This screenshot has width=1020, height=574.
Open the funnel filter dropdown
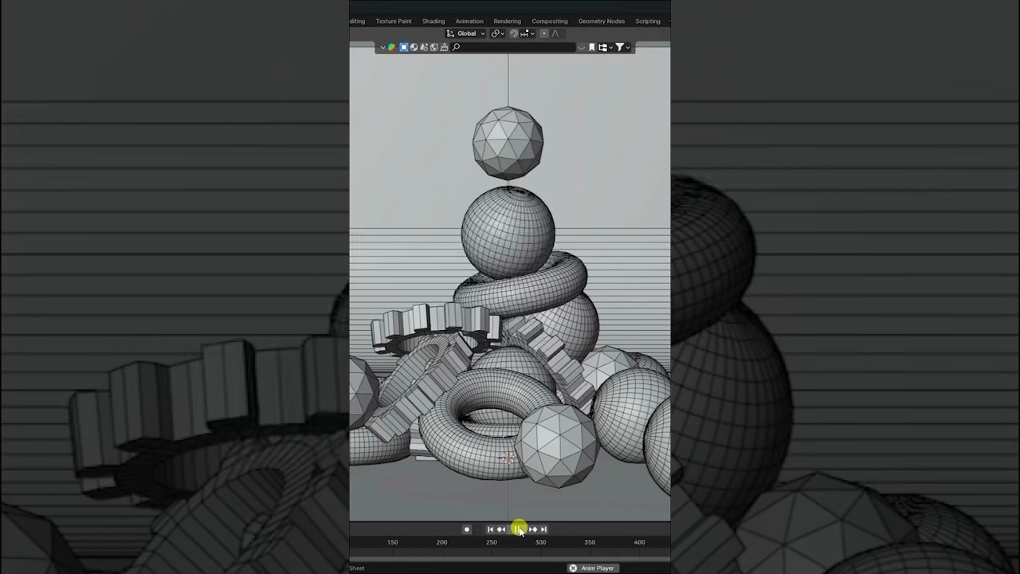point(623,47)
